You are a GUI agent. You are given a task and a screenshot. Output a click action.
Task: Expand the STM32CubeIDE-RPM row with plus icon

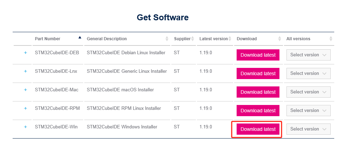coord(25,108)
